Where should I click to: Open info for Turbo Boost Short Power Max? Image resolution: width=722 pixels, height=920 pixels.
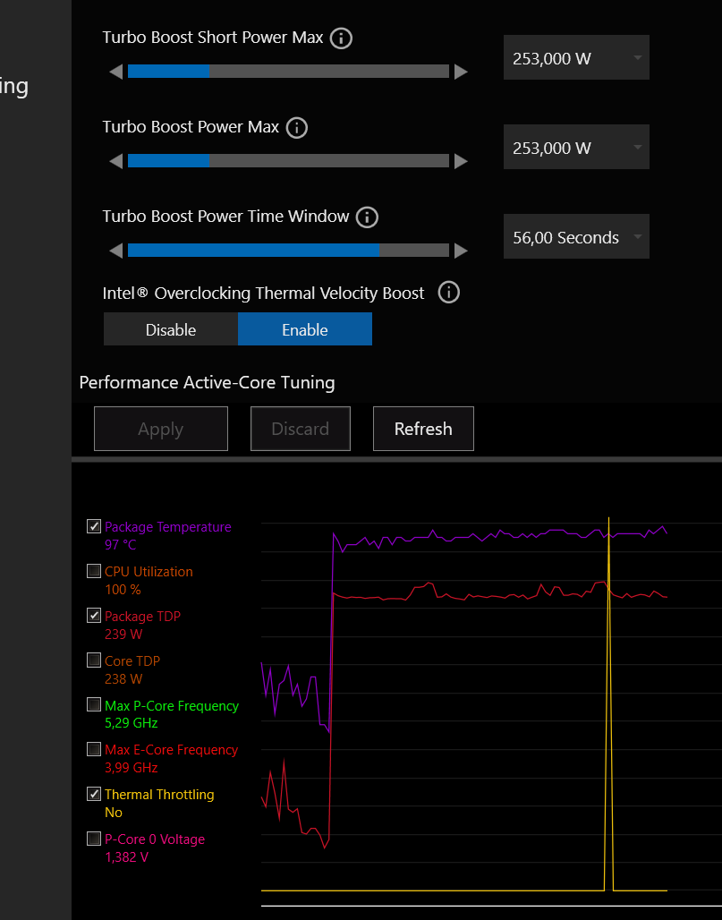coord(341,38)
